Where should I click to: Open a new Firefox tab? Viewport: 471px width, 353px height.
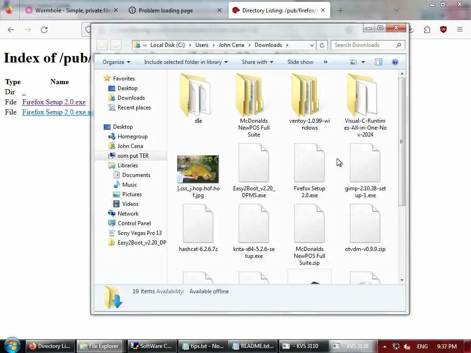pyautogui.click(x=340, y=11)
